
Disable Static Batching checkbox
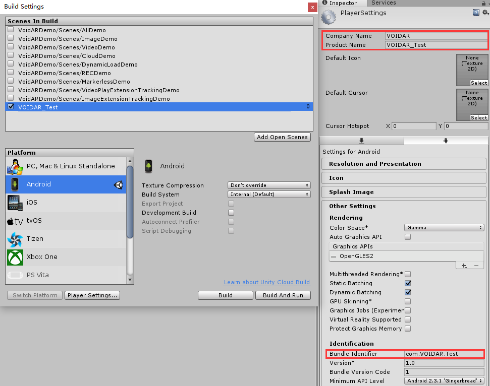[x=408, y=283]
